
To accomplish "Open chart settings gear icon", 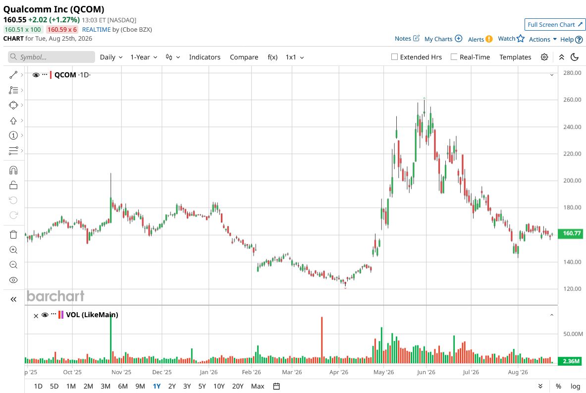I will coord(544,57).
